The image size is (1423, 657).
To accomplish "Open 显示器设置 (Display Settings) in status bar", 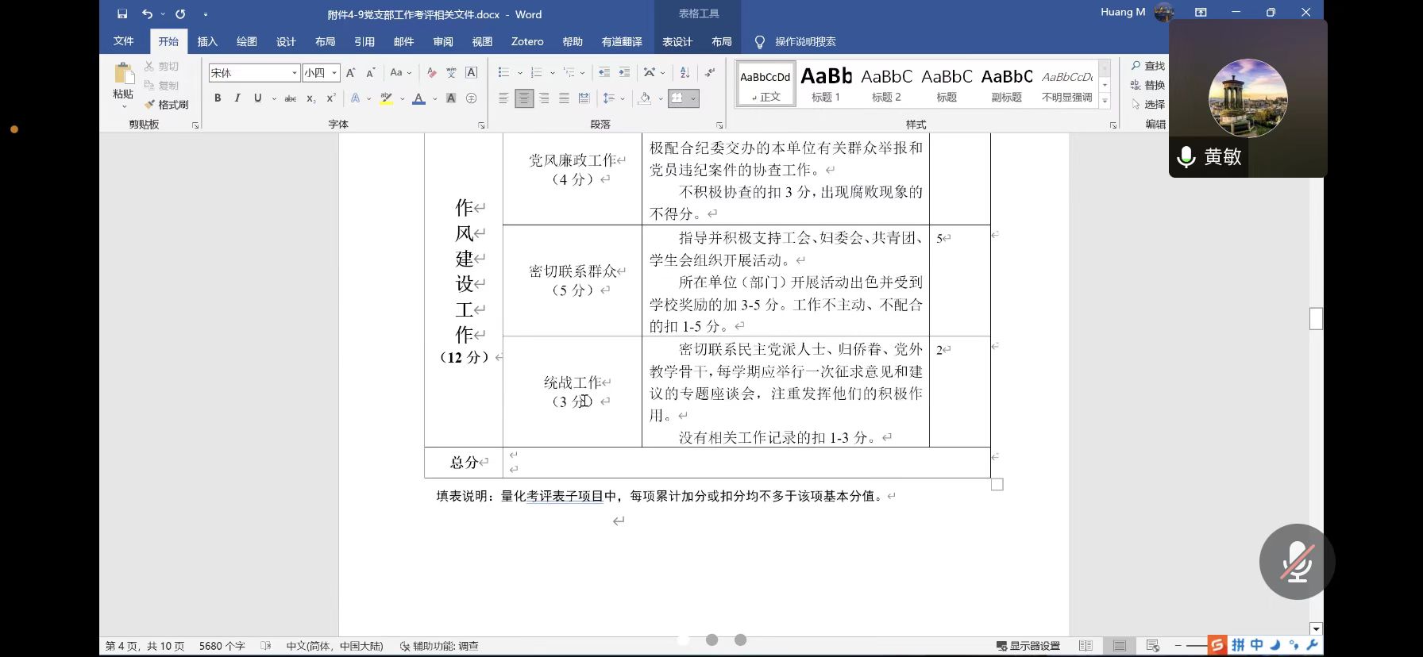I will pos(1028,646).
